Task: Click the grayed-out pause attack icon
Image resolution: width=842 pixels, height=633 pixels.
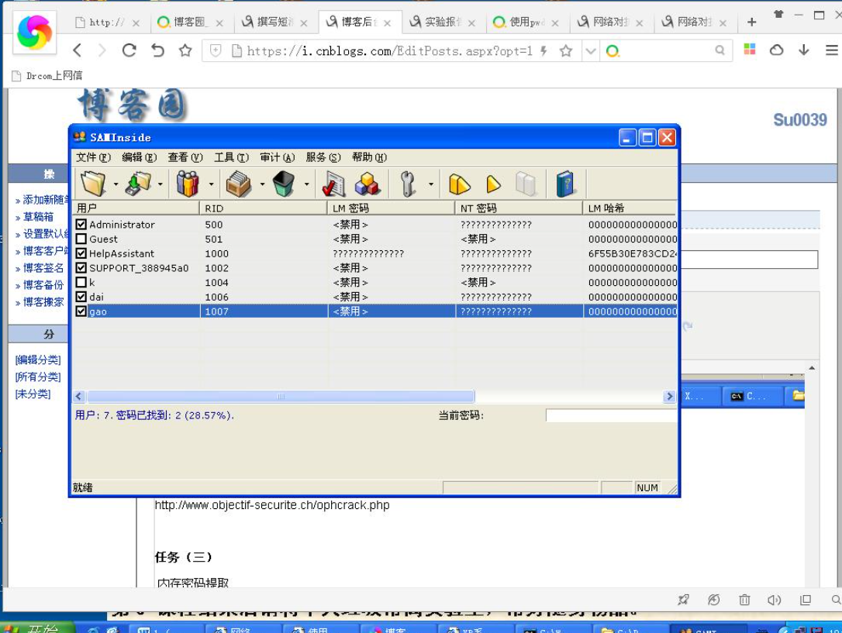Action: [526, 184]
